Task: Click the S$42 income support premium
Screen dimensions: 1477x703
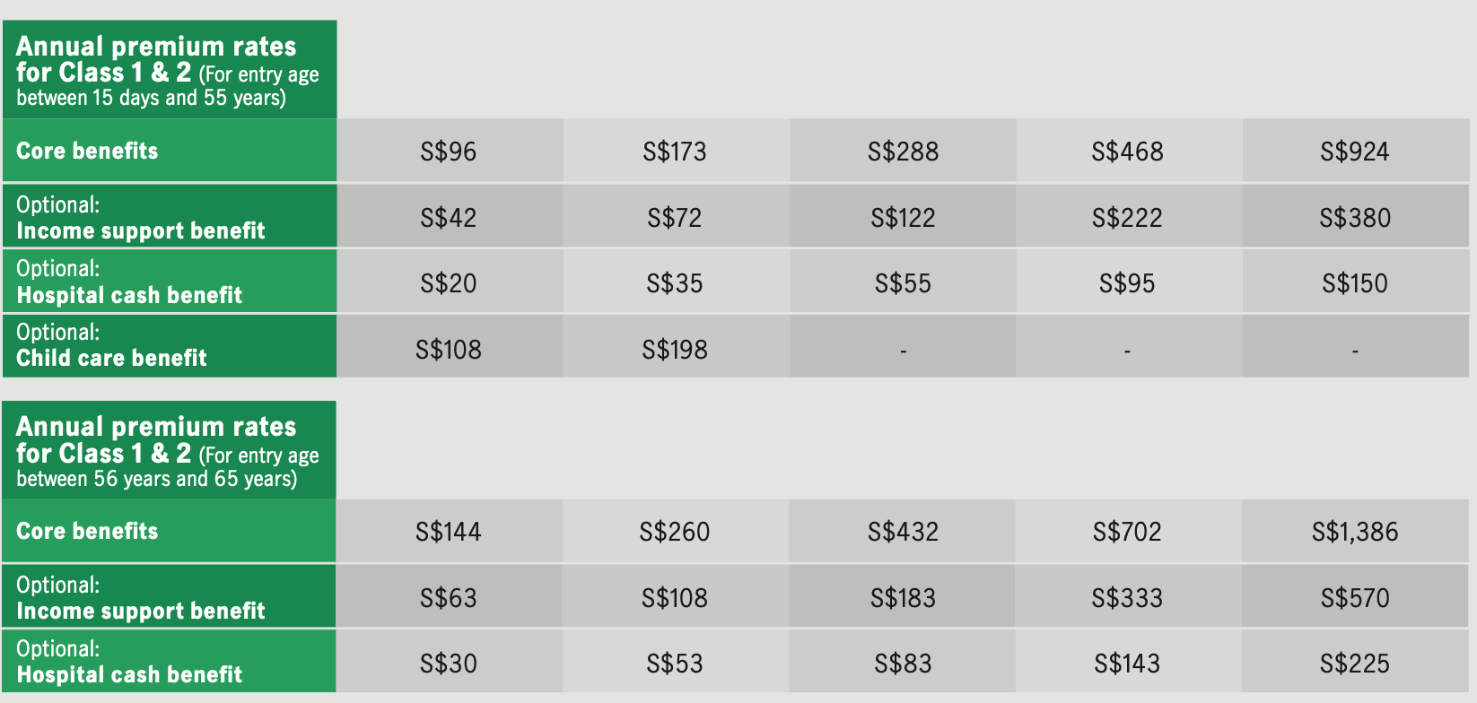Action: (449, 218)
